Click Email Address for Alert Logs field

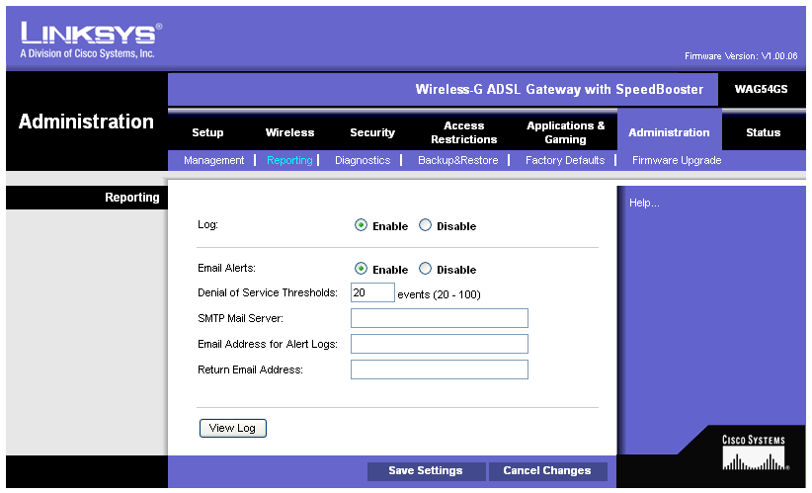click(x=440, y=344)
